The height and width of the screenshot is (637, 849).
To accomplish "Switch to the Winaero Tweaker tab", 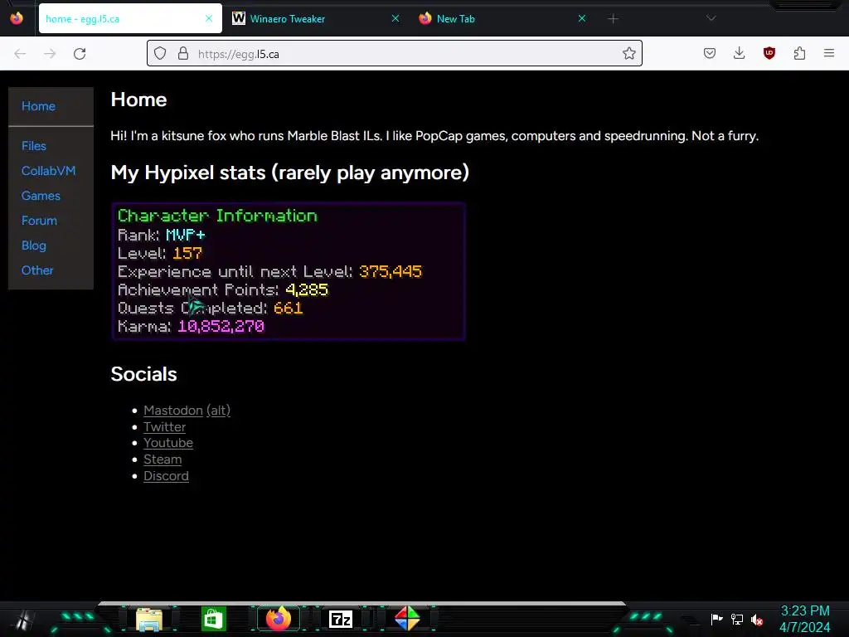I will coord(316,18).
